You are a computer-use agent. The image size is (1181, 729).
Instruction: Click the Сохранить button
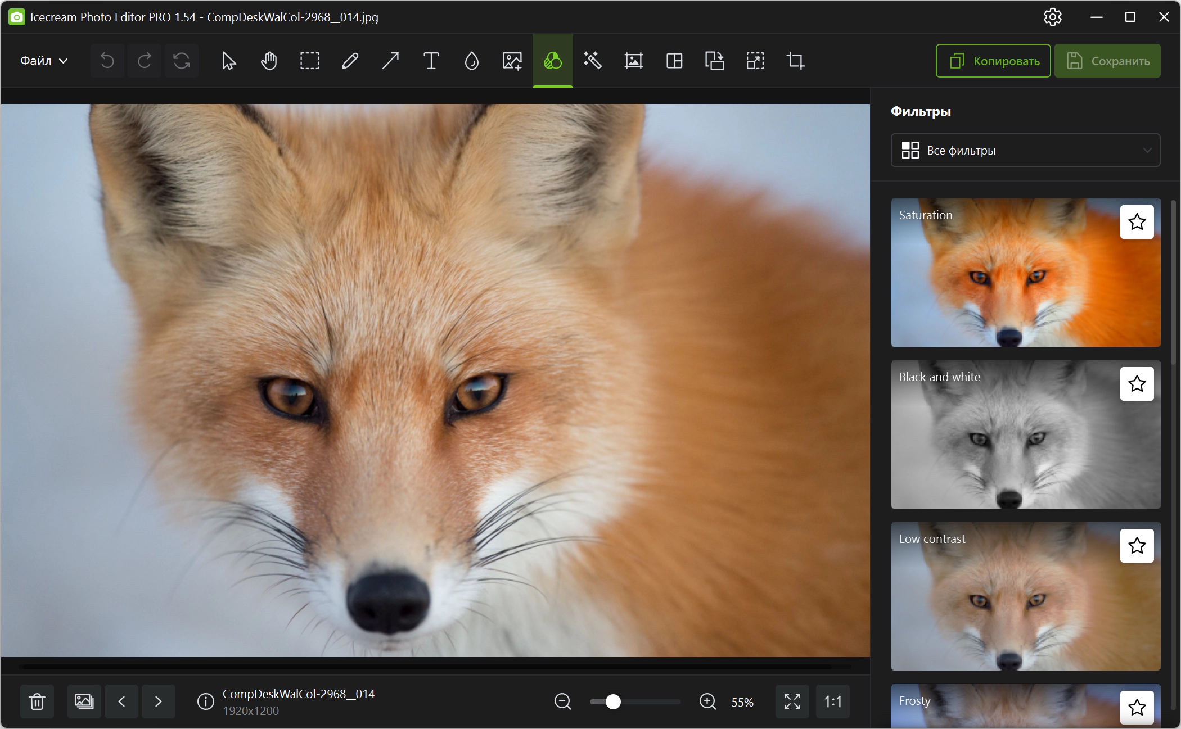point(1107,61)
